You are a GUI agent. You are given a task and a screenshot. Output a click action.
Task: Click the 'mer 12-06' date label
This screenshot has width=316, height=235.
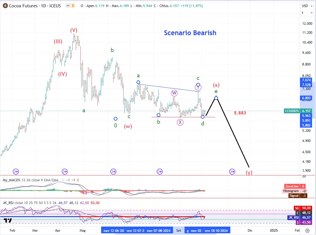tap(113, 231)
